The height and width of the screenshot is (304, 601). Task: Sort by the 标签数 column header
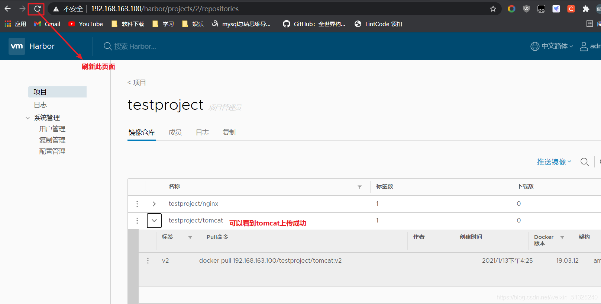384,186
